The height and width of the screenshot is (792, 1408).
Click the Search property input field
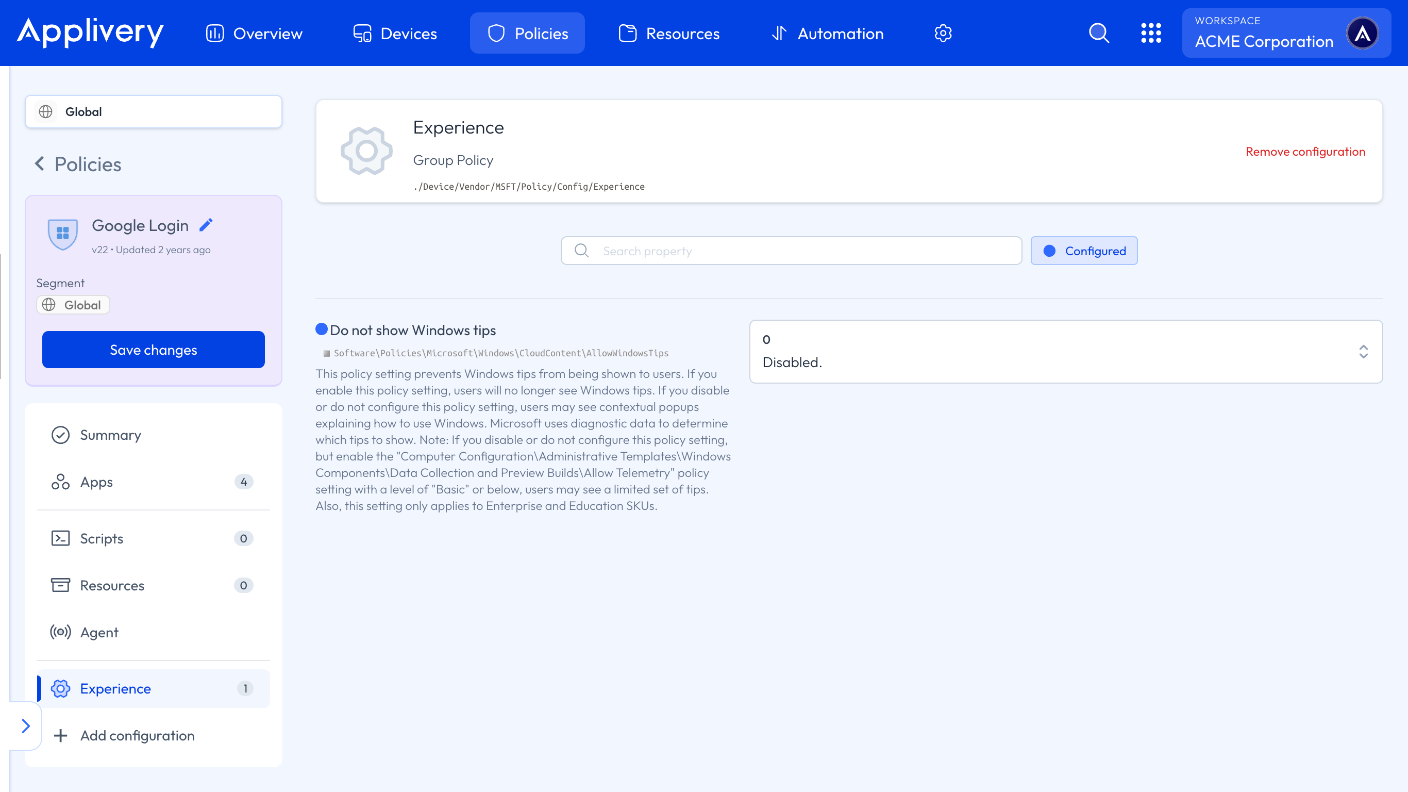(x=791, y=251)
